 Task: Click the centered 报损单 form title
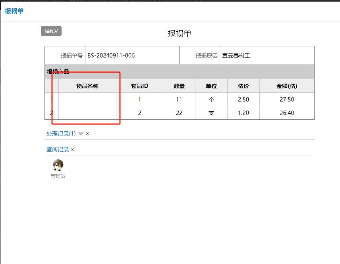(179, 34)
